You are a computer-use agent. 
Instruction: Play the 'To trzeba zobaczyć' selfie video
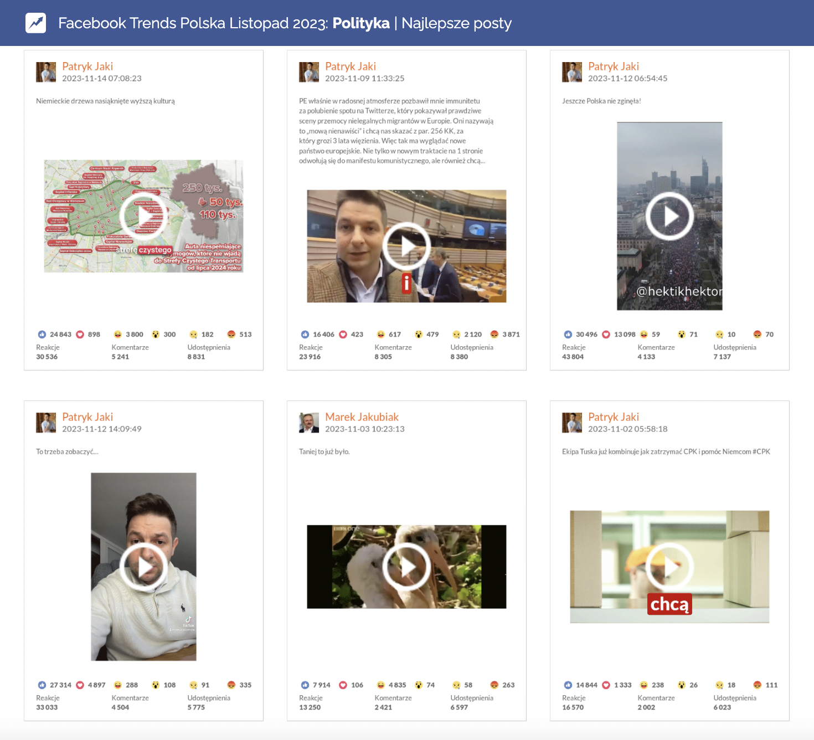[143, 567]
